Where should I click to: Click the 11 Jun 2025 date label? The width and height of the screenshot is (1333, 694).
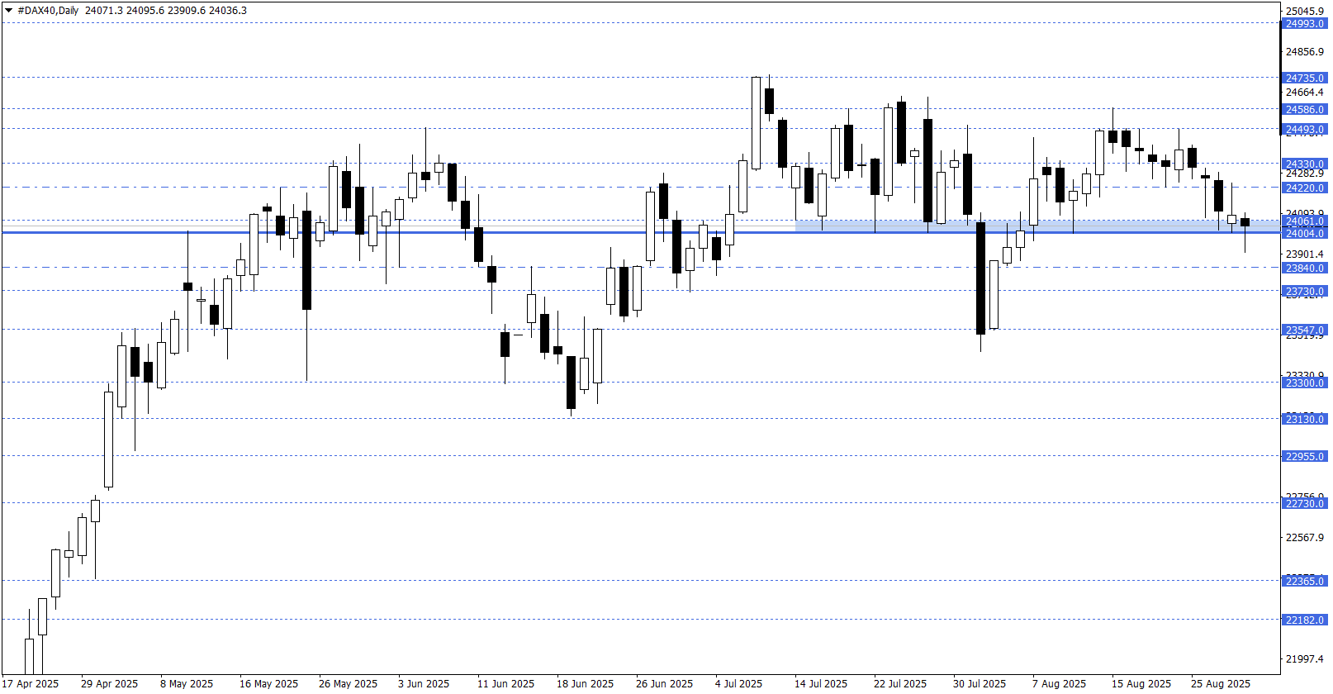click(505, 684)
